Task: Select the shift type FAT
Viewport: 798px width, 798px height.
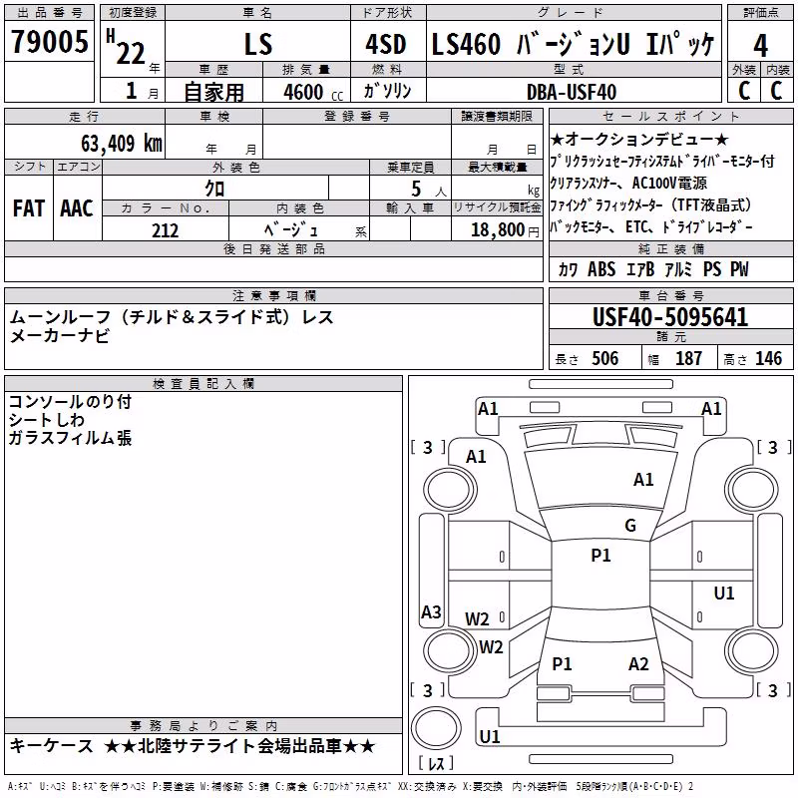Action: pos(29,208)
